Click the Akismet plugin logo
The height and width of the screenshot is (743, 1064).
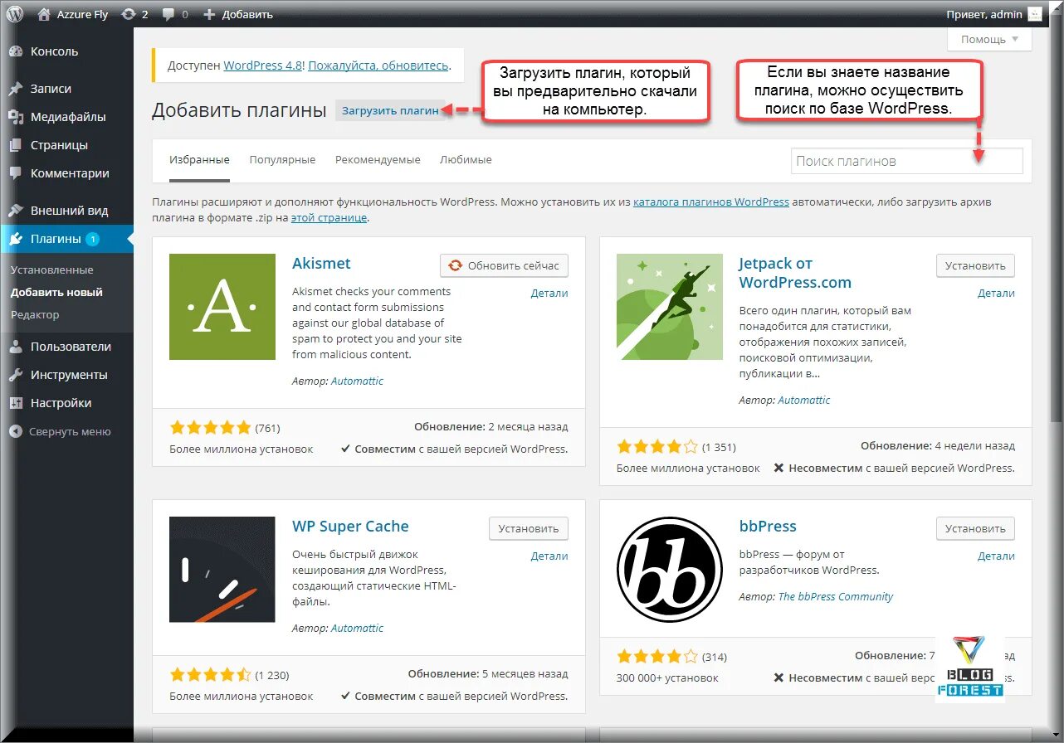pyautogui.click(x=222, y=307)
